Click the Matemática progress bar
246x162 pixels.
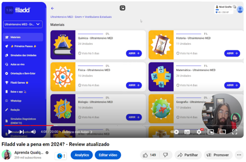click(189, 66)
